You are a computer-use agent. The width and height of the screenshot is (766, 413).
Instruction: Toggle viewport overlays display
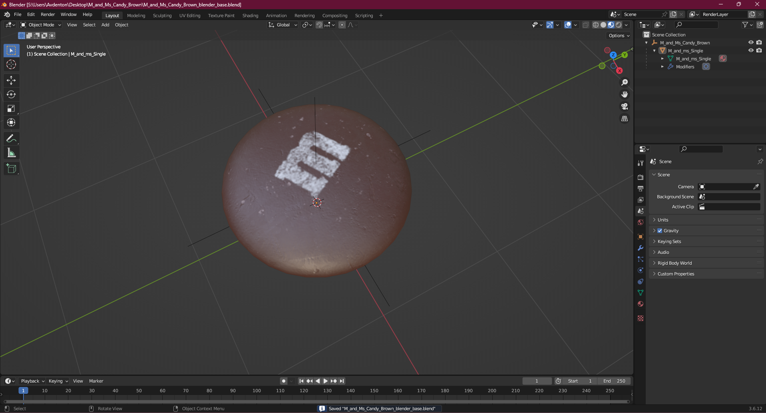coord(568,25)
